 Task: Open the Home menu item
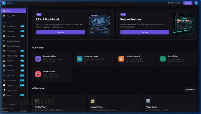click(x=14, y=11)
